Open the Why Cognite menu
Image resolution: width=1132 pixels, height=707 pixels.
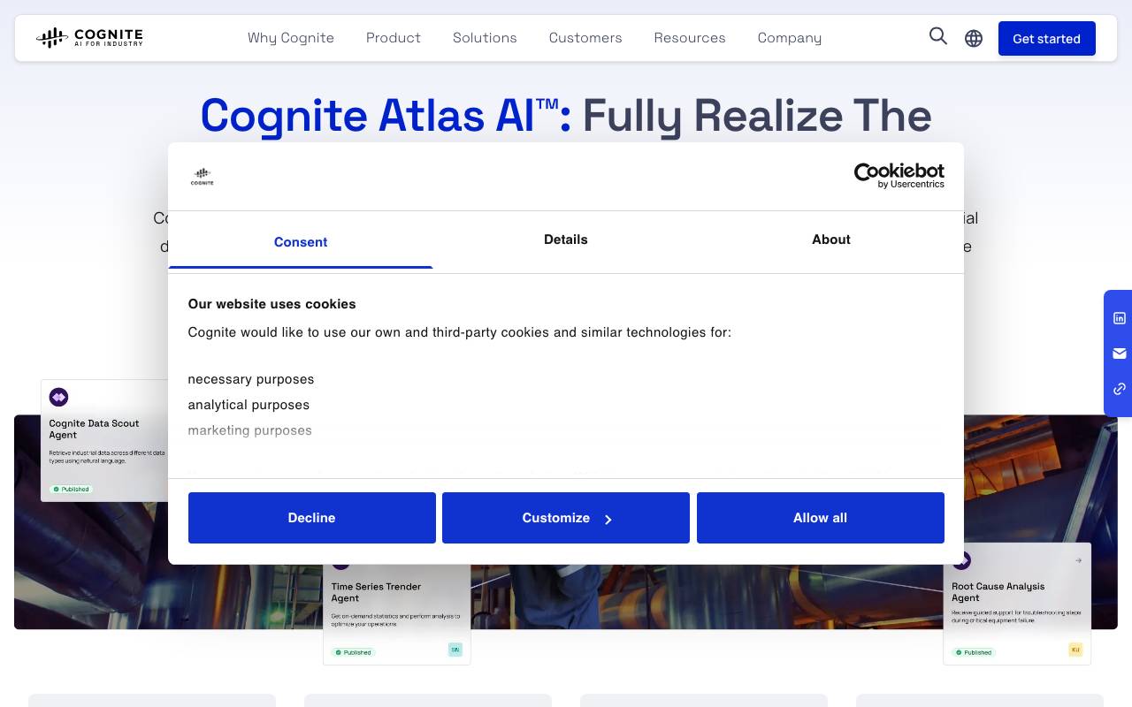(291, 38)
